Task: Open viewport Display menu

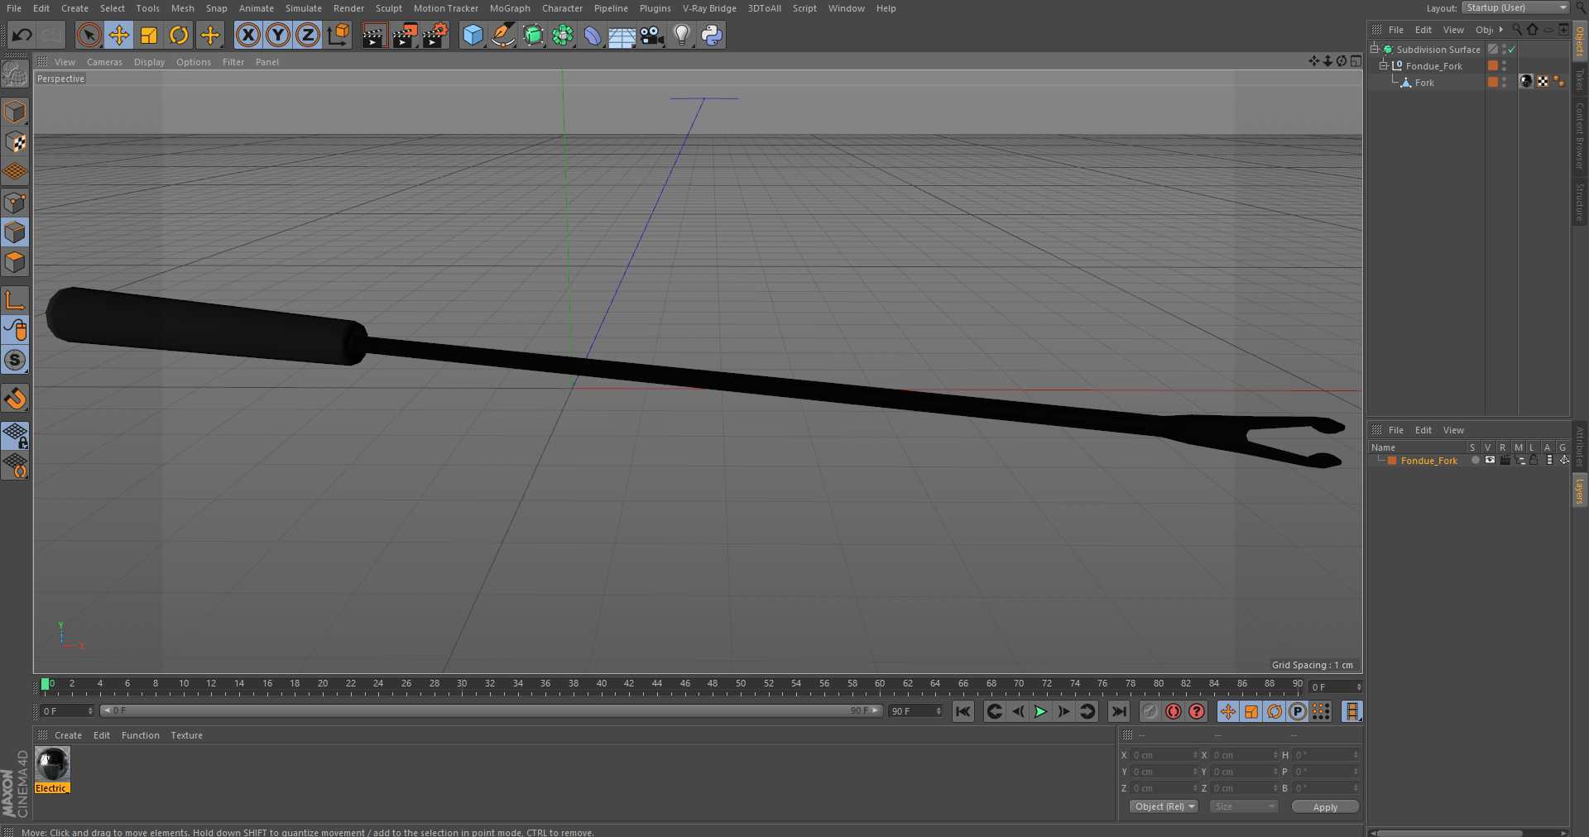Action: (149, 62)
